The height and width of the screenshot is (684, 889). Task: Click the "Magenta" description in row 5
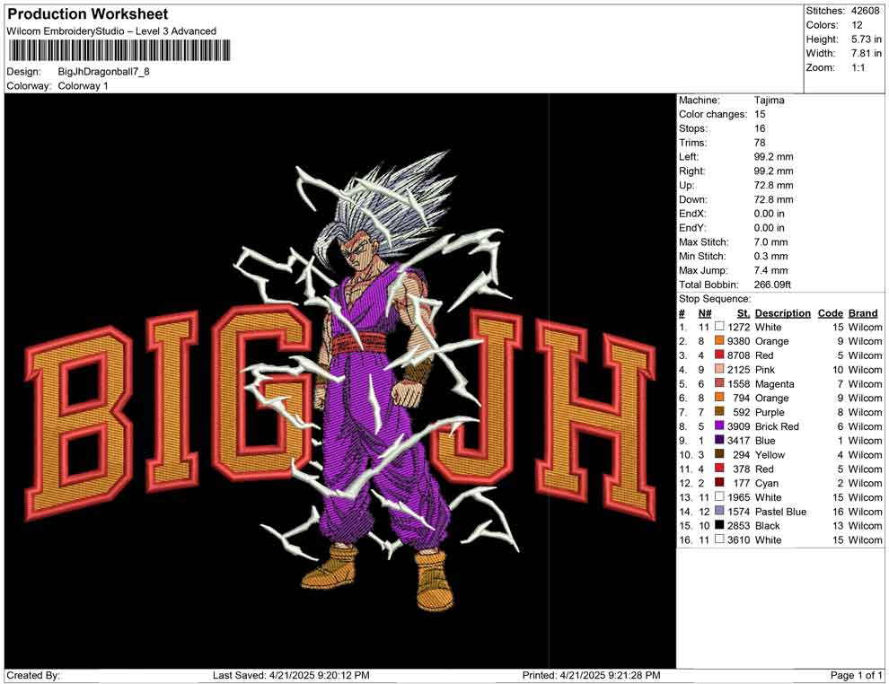pos(774,383)
